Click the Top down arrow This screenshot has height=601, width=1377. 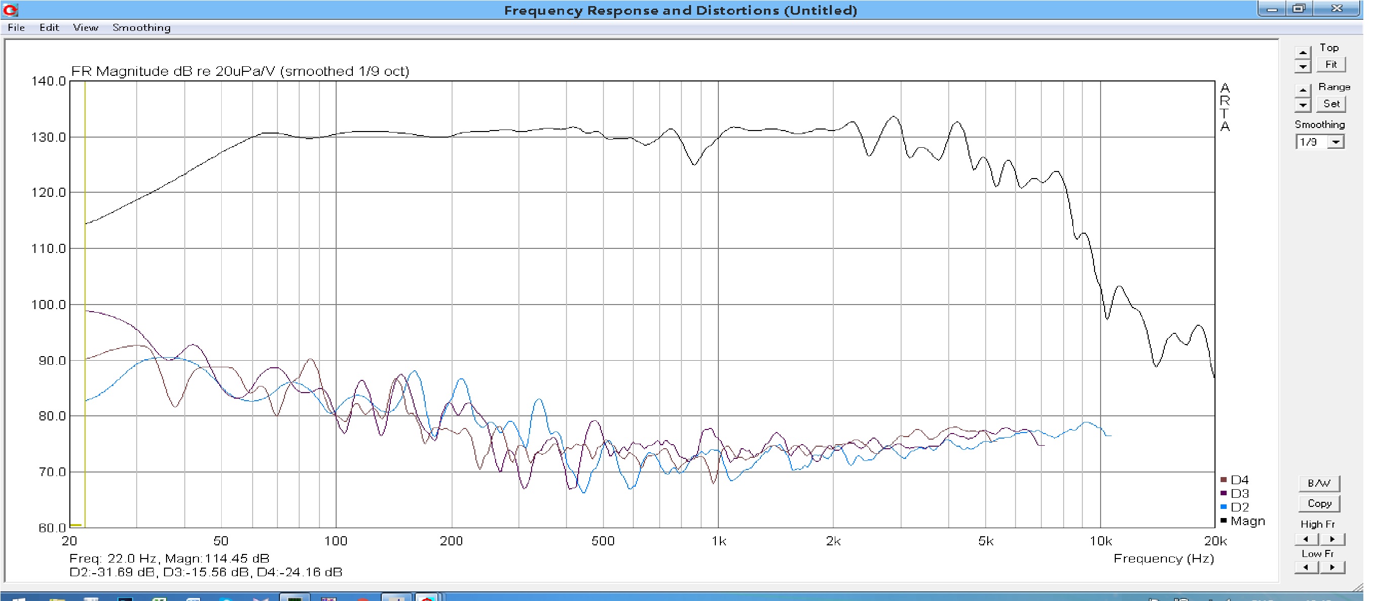1303,67
